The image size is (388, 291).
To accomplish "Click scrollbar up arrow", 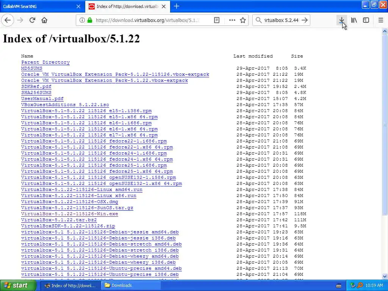I will pyautogui.click(x=385, y=31).
